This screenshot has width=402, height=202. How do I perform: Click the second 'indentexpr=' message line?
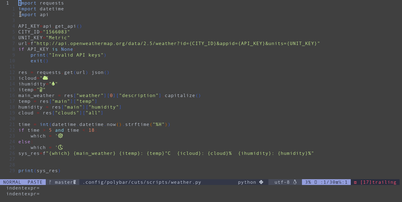coord(23,194)
